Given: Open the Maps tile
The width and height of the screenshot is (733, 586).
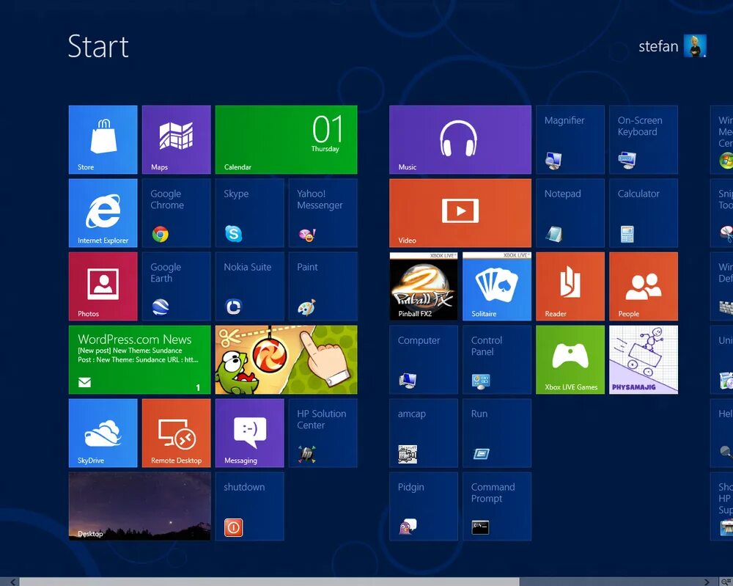Looking at the screenshot, I should point(176,139).
